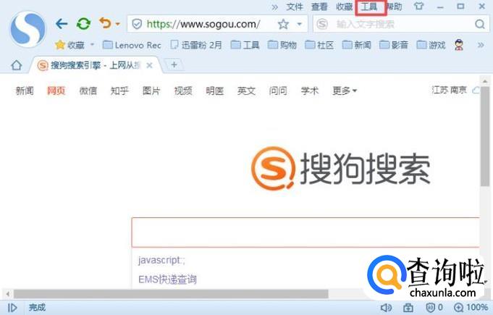The height and width of the screenshot is (315, 493).
Task: Click the avatar character icon in bookmarks bar
Action: [459, 46]
